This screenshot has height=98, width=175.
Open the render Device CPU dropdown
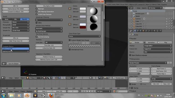click(x=158, y=52)
